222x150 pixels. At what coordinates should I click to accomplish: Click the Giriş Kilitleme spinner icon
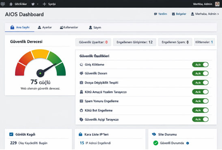coord(81,65)
